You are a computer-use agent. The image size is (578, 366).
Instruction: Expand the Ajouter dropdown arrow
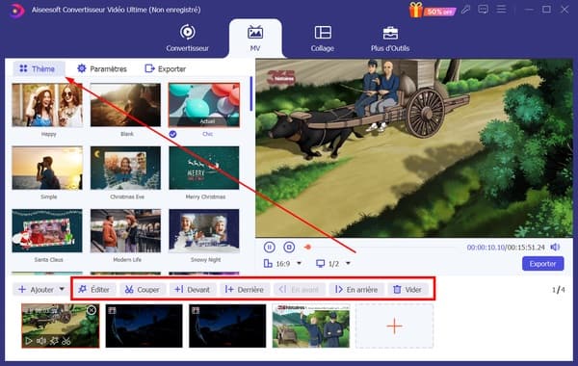point(62,289)
